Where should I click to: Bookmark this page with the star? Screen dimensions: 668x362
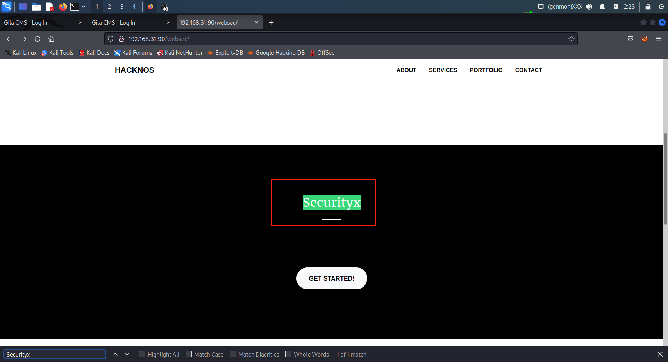[572, 39]
